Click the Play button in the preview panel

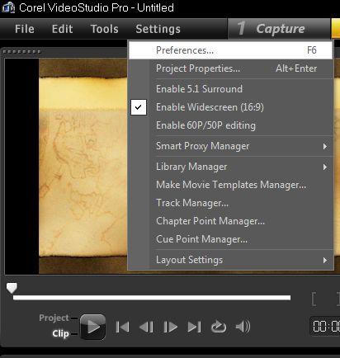pos(93,327)
